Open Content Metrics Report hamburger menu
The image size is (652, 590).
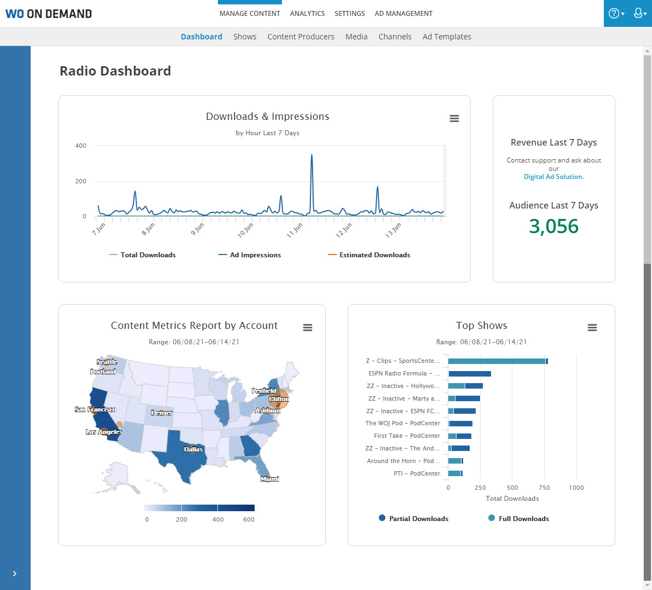click(308, 327)
